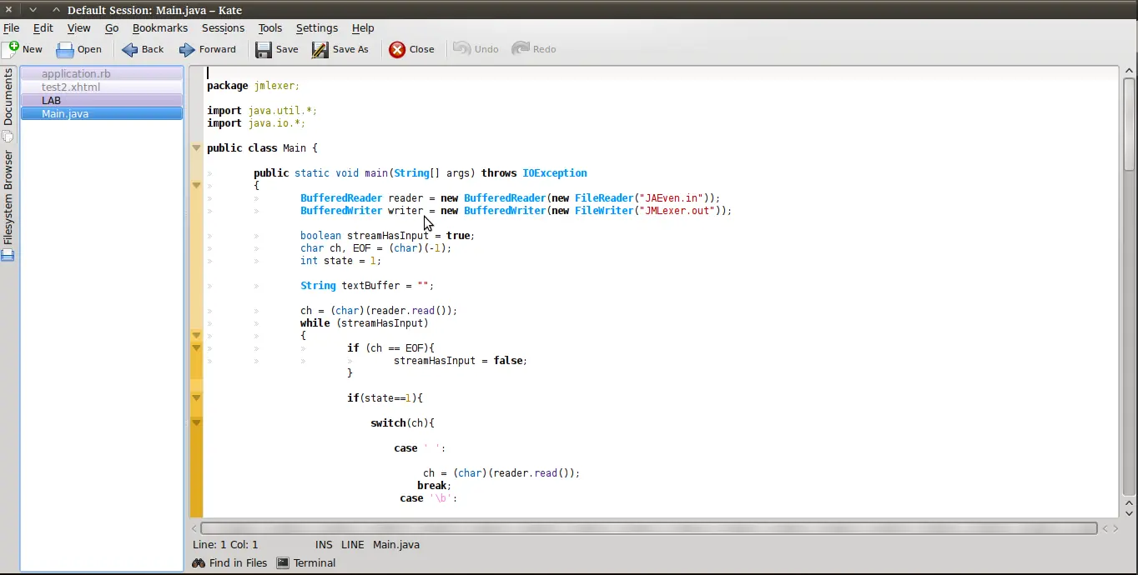
Task: Select test2.xhtml in the document list
Action: click(x=102, y=87)
